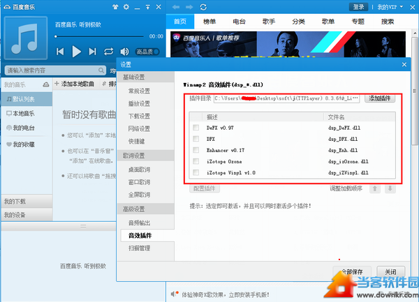
Task: Move plugin up in load order
Action: click(375, 188)
